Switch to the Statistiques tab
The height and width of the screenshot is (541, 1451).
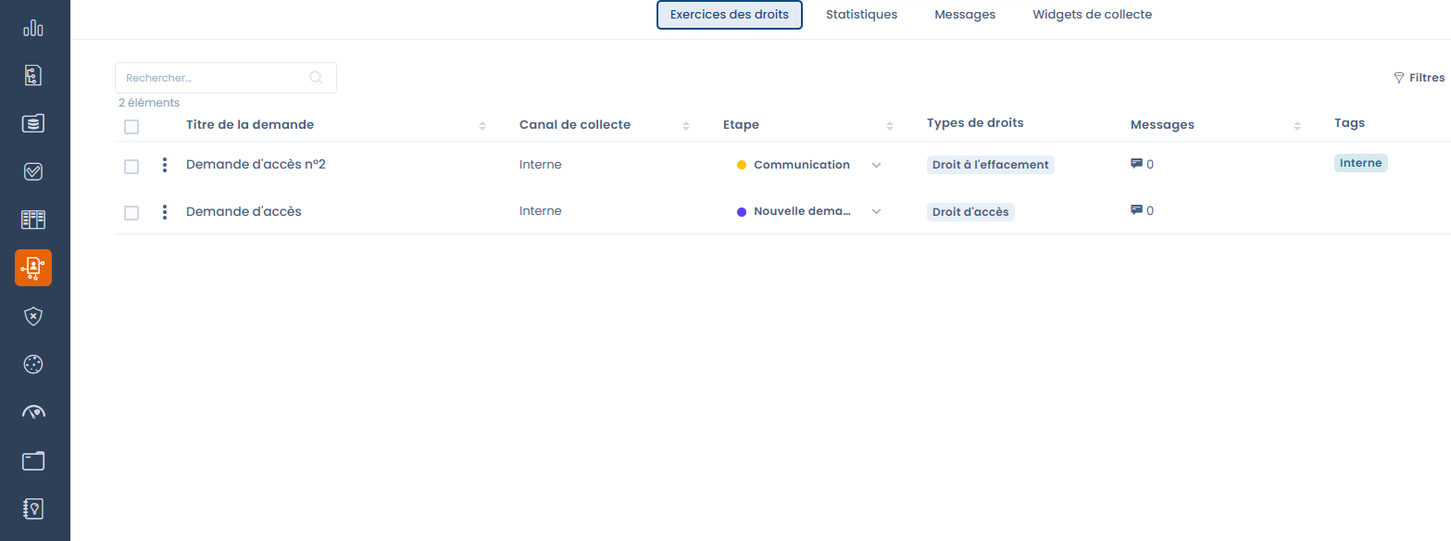861,15
